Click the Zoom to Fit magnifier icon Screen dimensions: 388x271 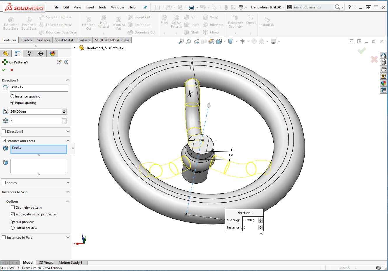click(181, 41)
